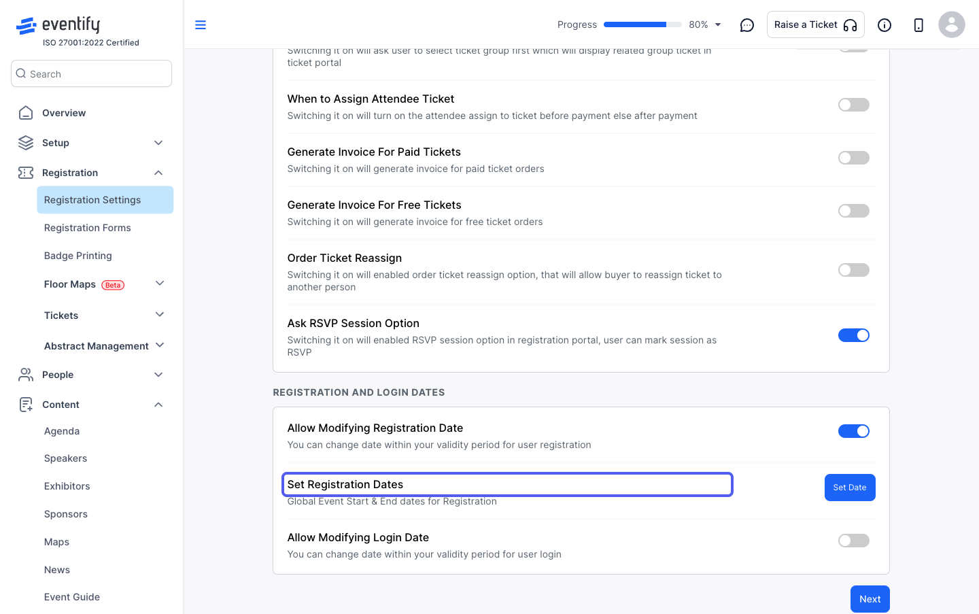Collapse the Content section chevron
Screen dimensions: 979x614
point(158,405)
